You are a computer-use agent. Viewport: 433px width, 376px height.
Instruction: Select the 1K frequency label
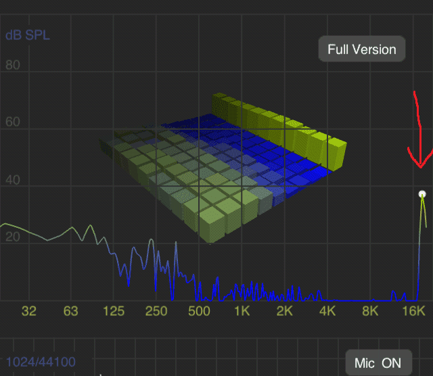pos(242,311)
